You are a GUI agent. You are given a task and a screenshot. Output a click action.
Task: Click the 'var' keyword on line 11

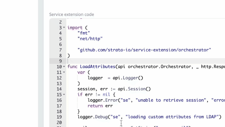point(81,72)
